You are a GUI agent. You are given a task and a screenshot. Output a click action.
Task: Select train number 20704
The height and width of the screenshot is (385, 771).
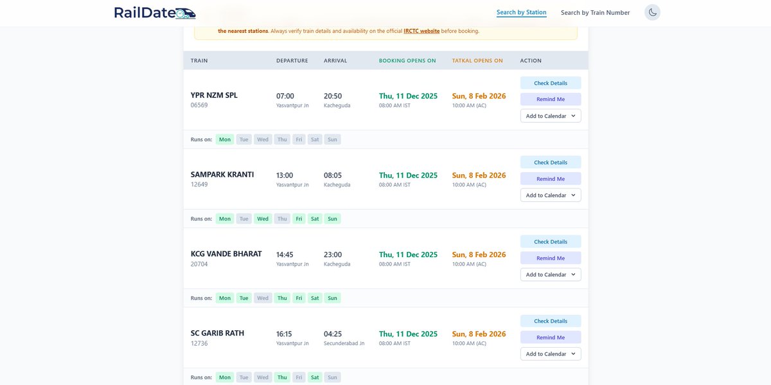click(199, 264)
